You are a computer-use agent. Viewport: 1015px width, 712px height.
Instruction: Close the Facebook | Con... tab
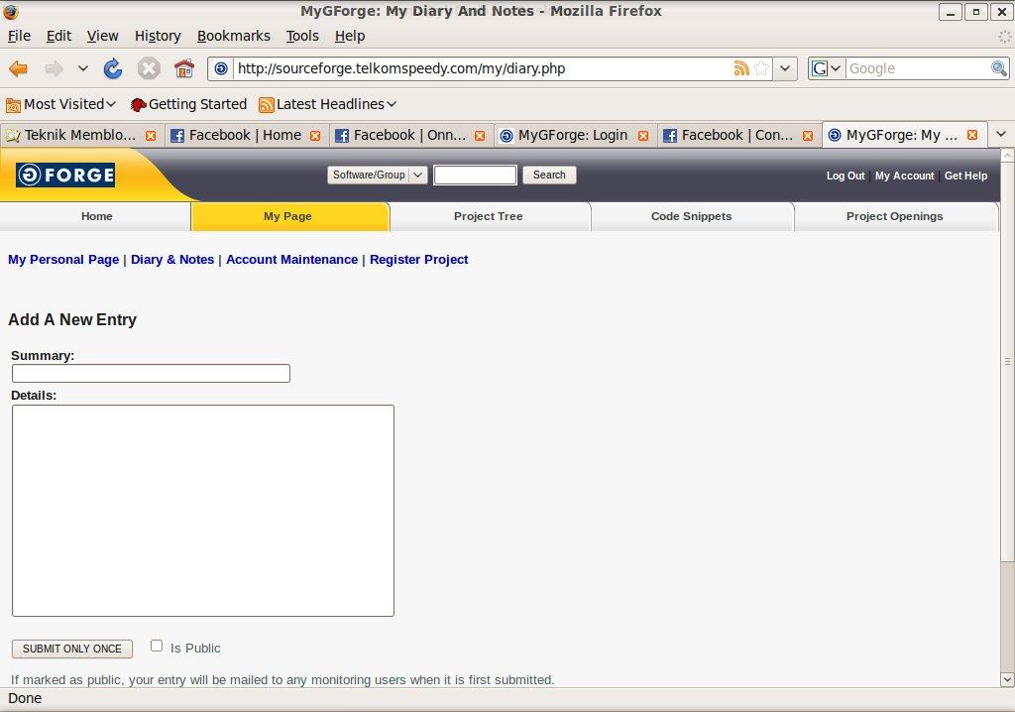(x=807, y=136)
